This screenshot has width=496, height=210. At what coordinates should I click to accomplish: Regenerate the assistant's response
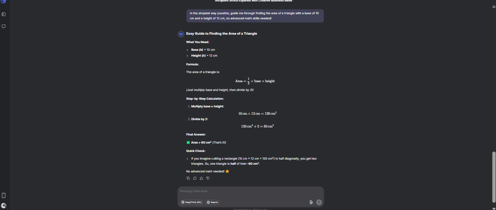[x=195, y=178]
